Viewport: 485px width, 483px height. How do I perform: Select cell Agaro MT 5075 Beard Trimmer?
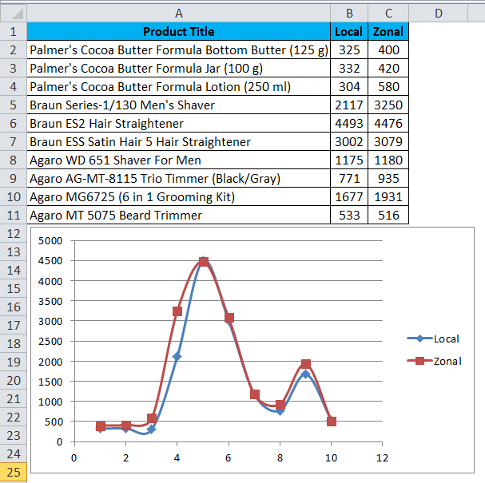[179, 216]
